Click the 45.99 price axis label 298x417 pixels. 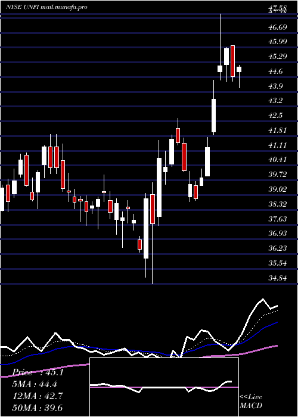tap(277, 42)
